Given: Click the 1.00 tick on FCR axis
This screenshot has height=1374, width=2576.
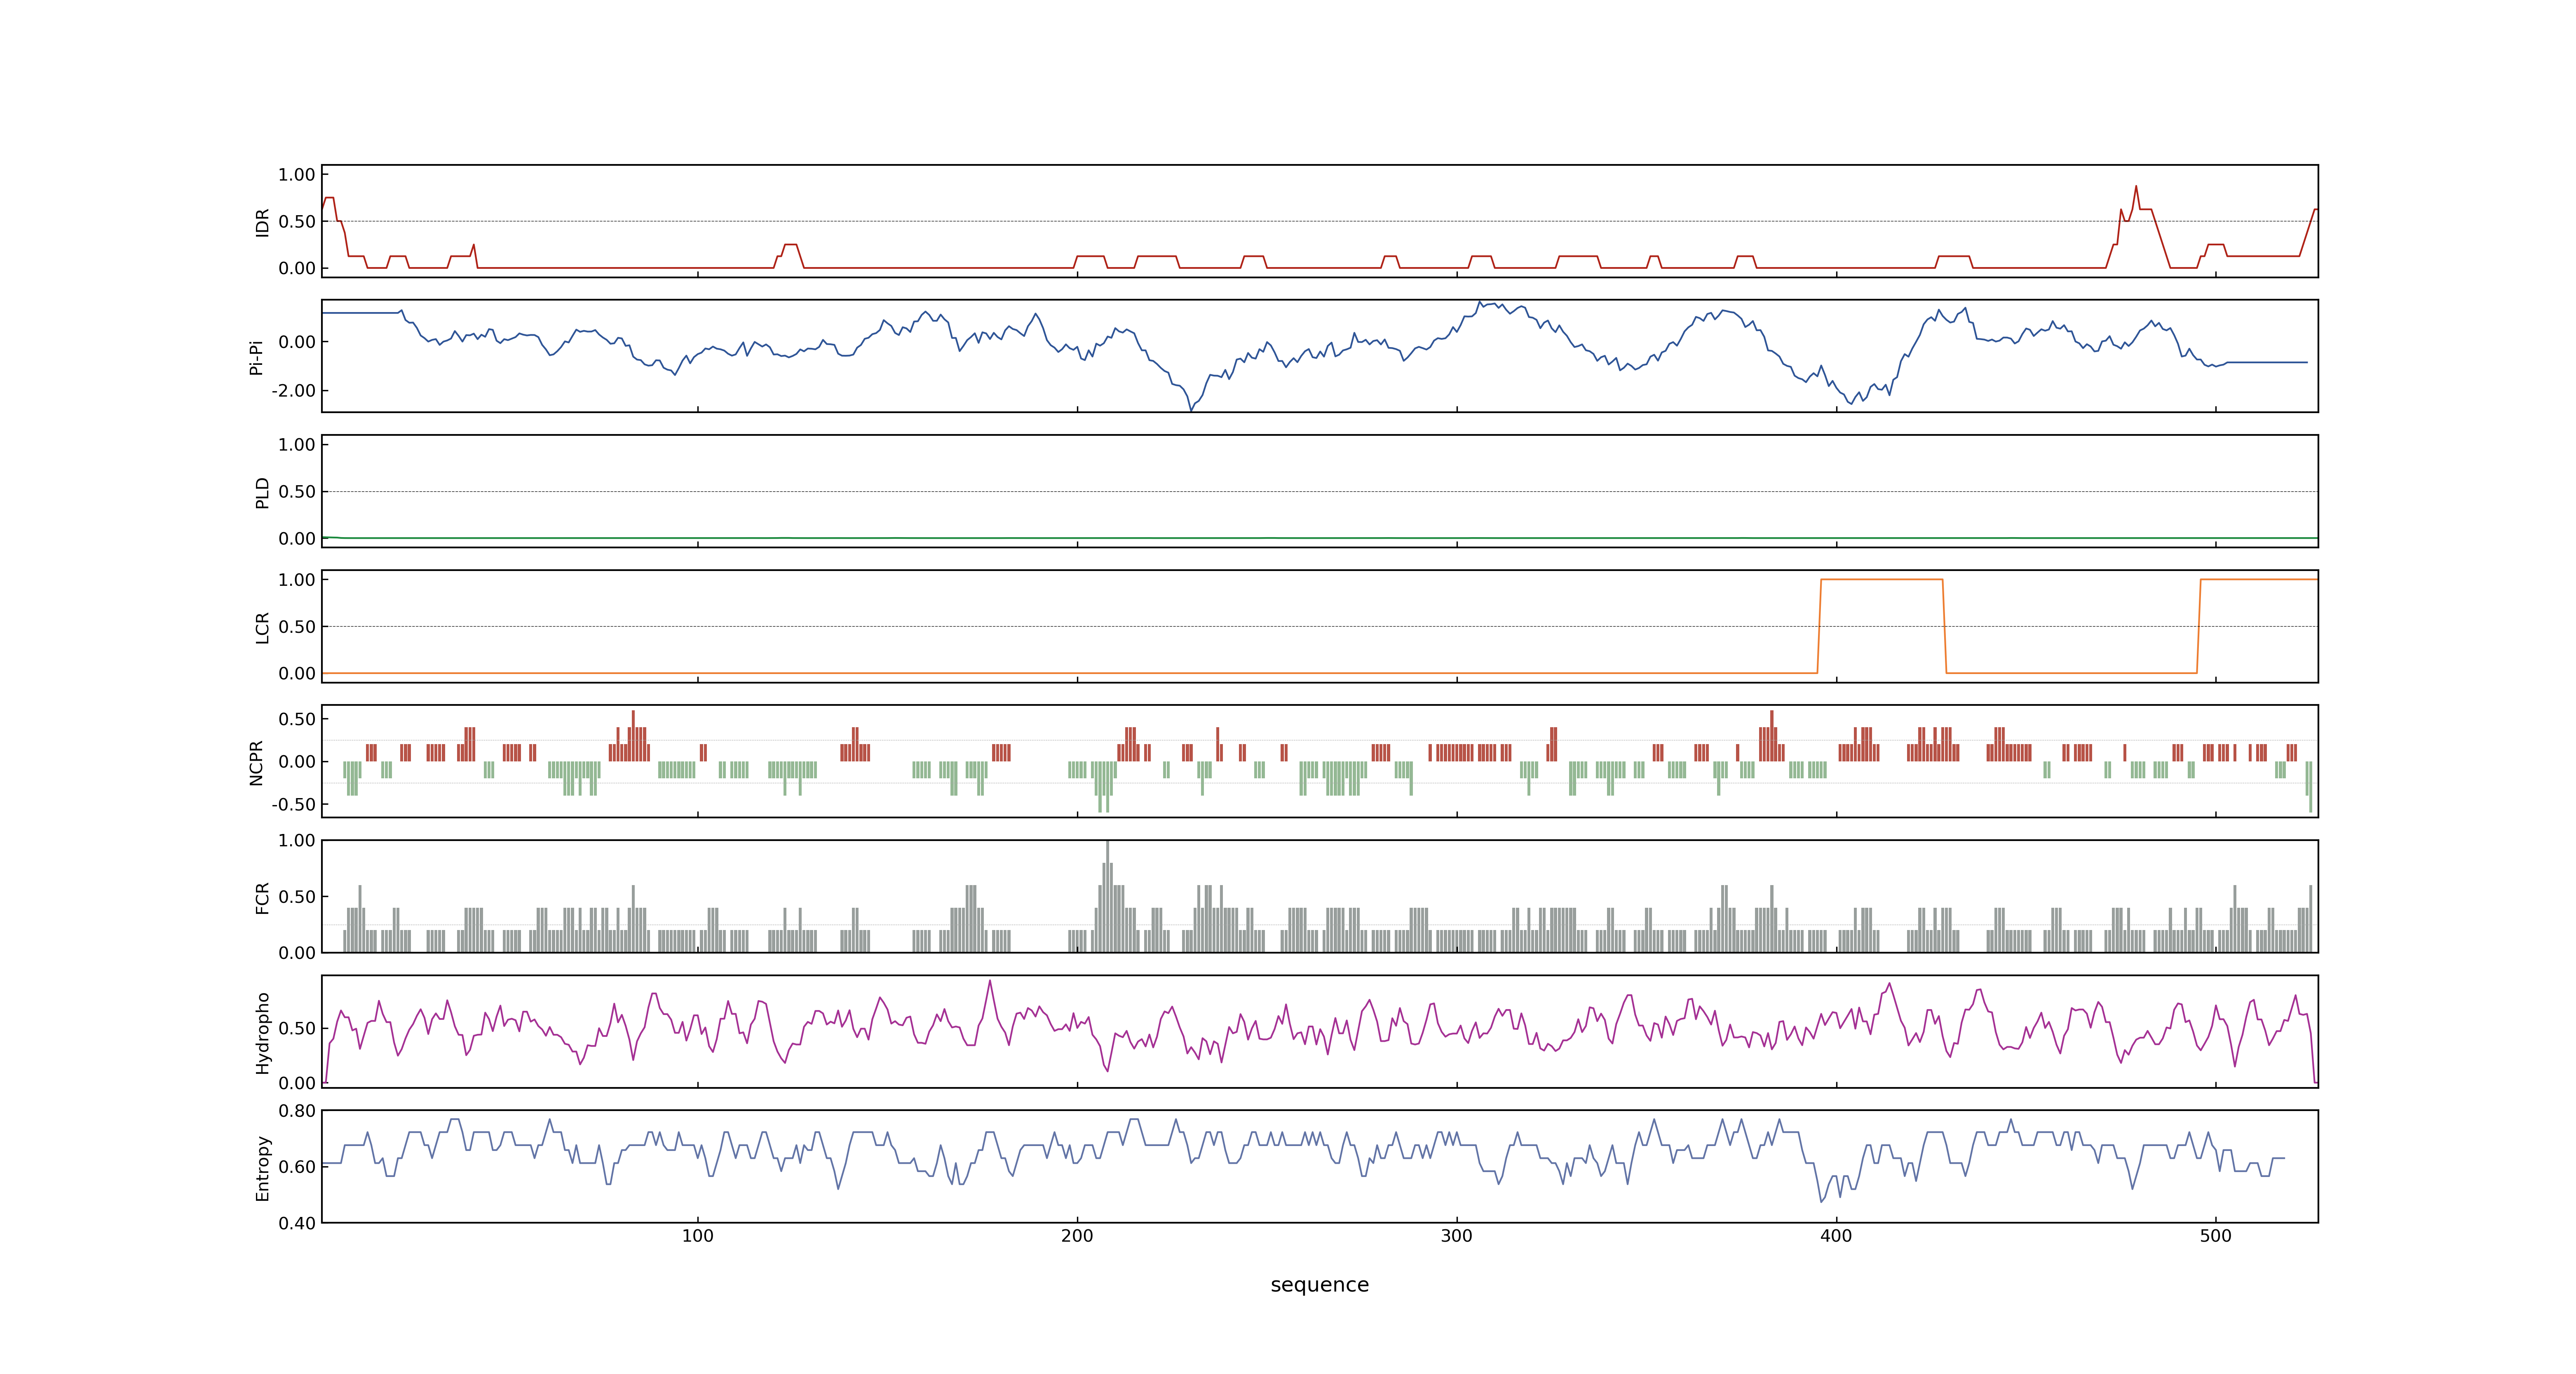Looking at the screenshot, I should pos(297,841).
